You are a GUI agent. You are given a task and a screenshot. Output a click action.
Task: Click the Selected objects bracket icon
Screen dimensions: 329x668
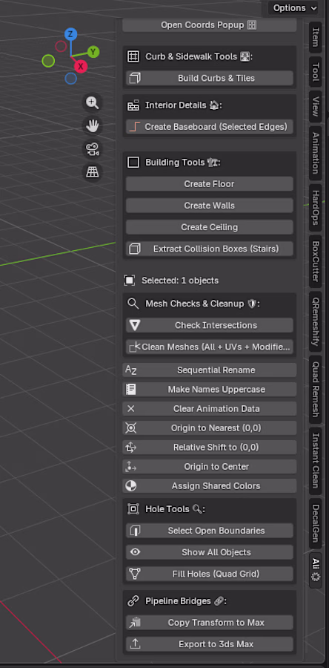coord(129,281)
